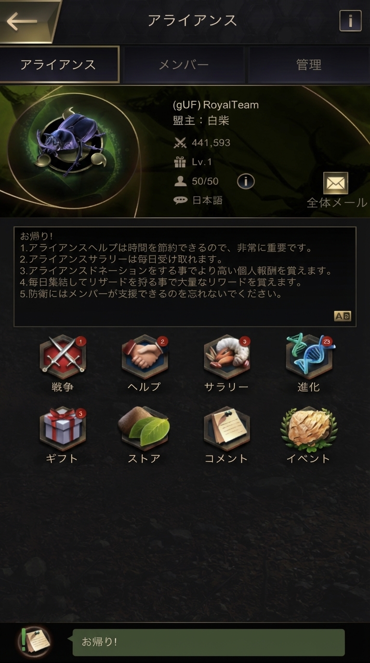
Task: Open info button in top bar
Action: [x=350, y=21]
